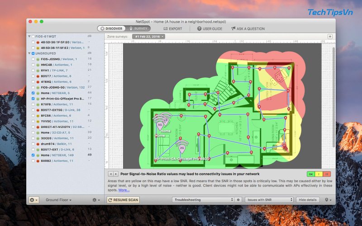362x226 pixels.
Task: Click the signal icon of 48:5D:36:1F:5F:E0
Action: click(x=38, y=42)
